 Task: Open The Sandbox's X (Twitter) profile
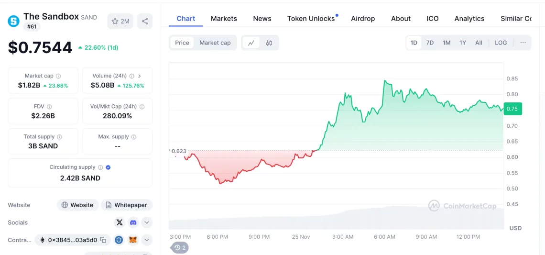click(x=120, y=222)
